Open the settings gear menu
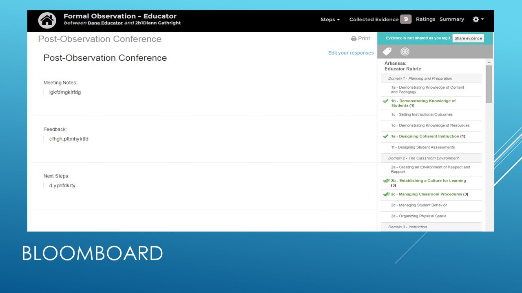 [478, 20]
